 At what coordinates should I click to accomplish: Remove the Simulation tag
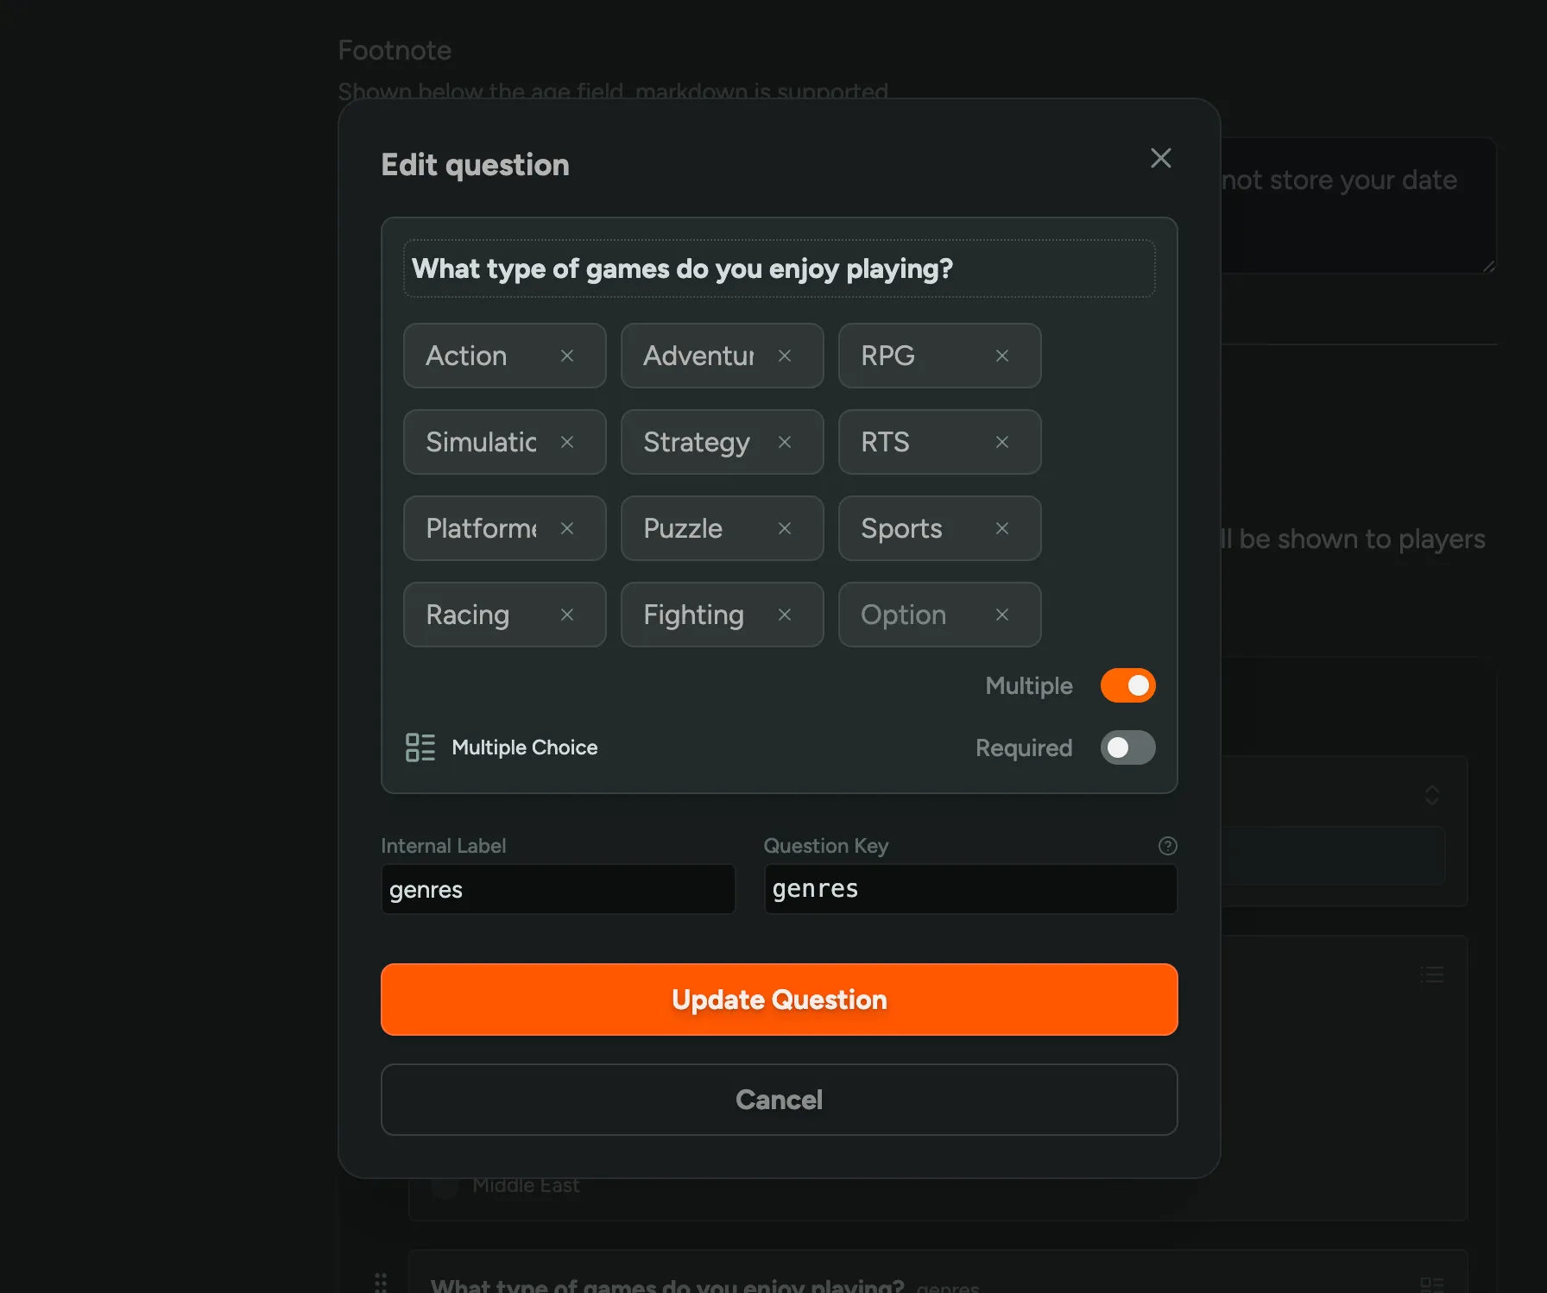pos(568,442)
